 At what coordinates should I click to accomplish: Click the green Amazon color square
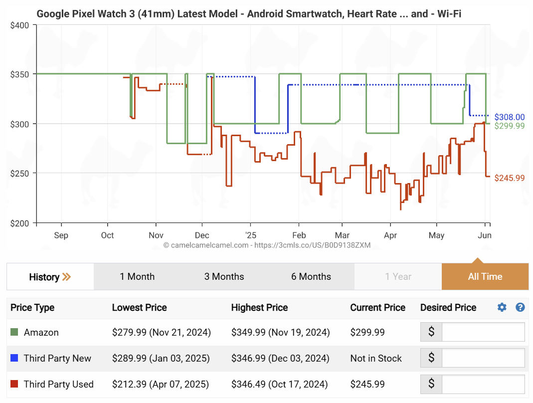[x=14, y=332]
